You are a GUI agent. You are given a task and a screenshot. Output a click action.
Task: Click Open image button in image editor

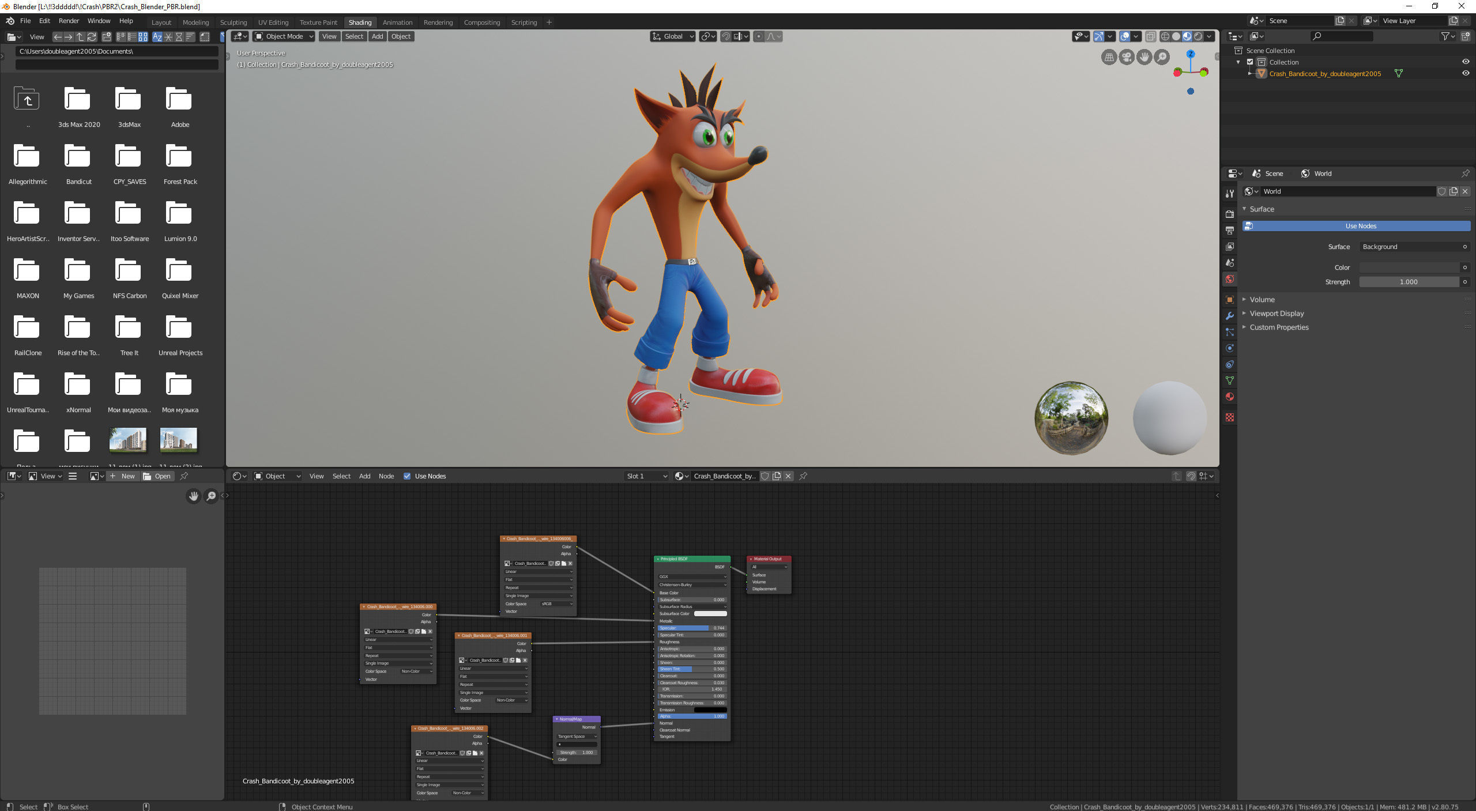point(157,476)
